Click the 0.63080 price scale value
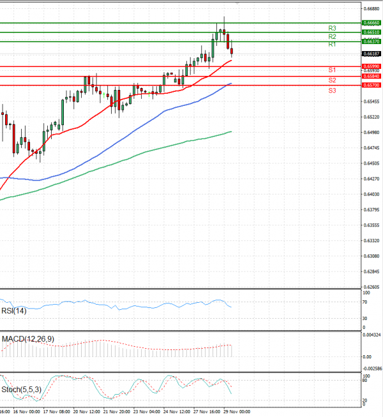This screenshot has width=383, height=417. [372, 256]
